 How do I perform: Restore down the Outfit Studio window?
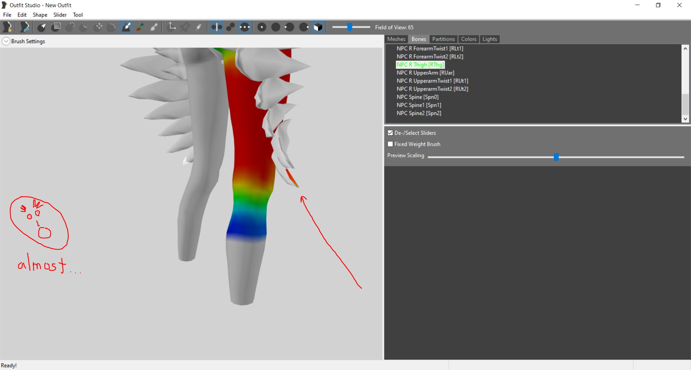pyautogui.click(x=658, y=5)
